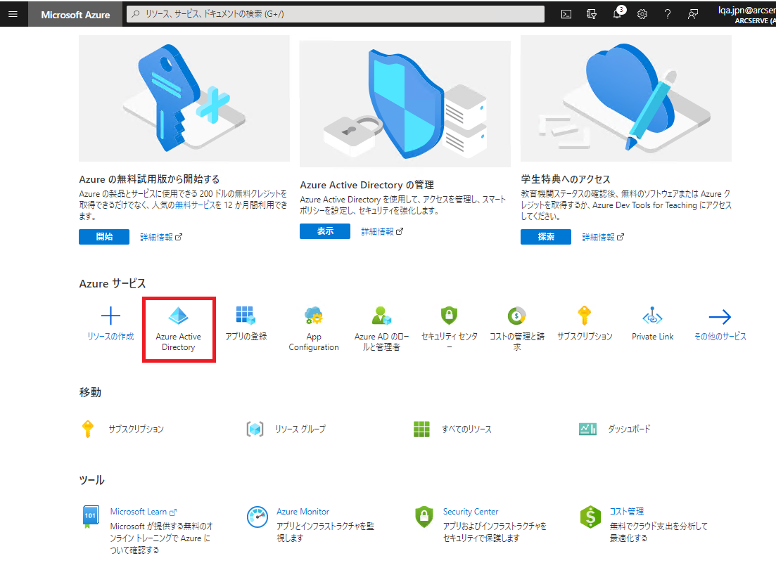The width and height of the screenshot is (776, 563).
Task: Open the lqa.jpn account menu
Action: pyautogui.click(x=746, y=14)
